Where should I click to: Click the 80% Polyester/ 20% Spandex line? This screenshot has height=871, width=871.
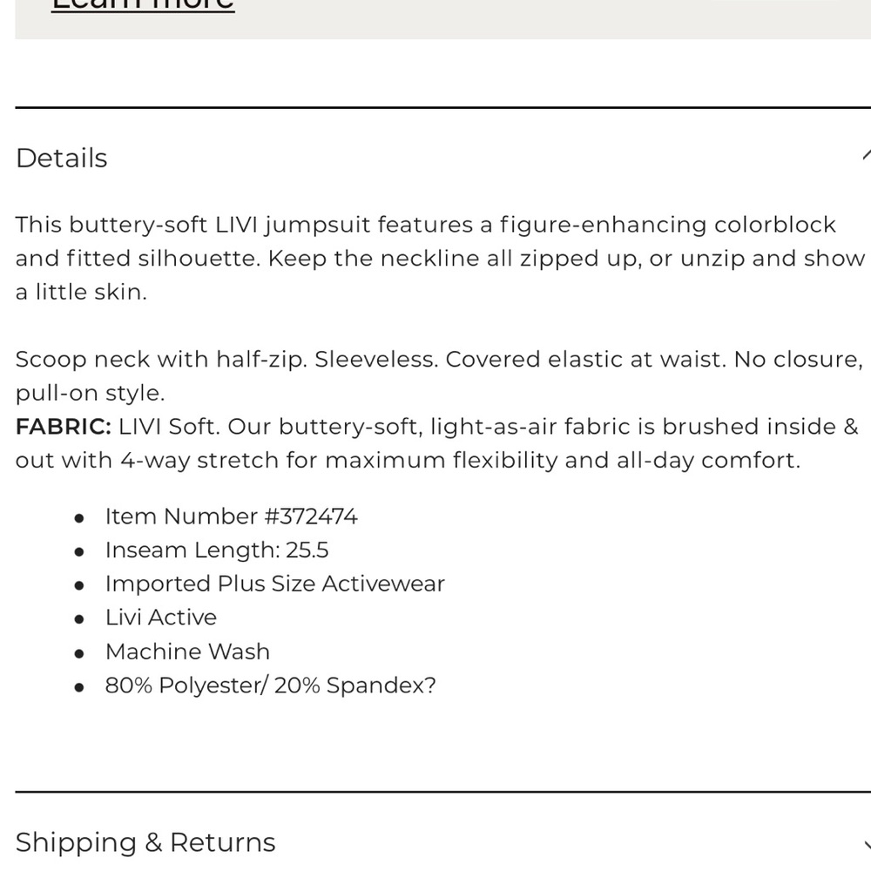pos(271,685)
